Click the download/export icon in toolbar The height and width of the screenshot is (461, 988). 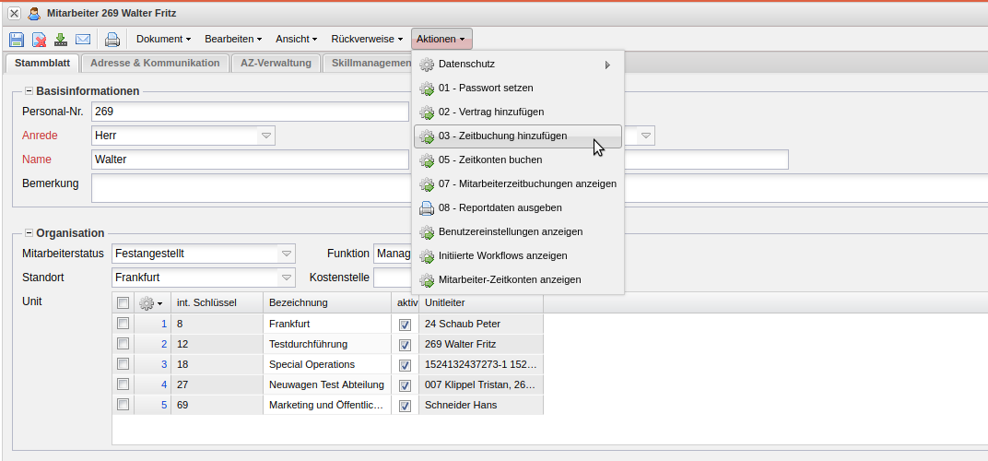(61, 40)
